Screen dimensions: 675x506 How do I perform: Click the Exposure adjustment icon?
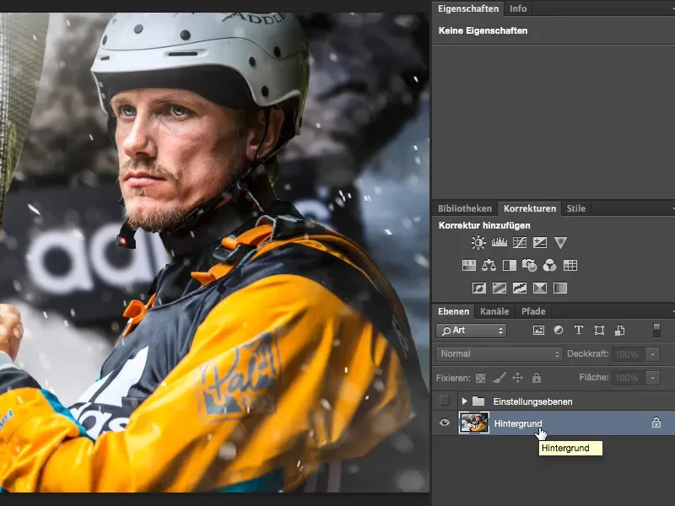coord(539,243)
